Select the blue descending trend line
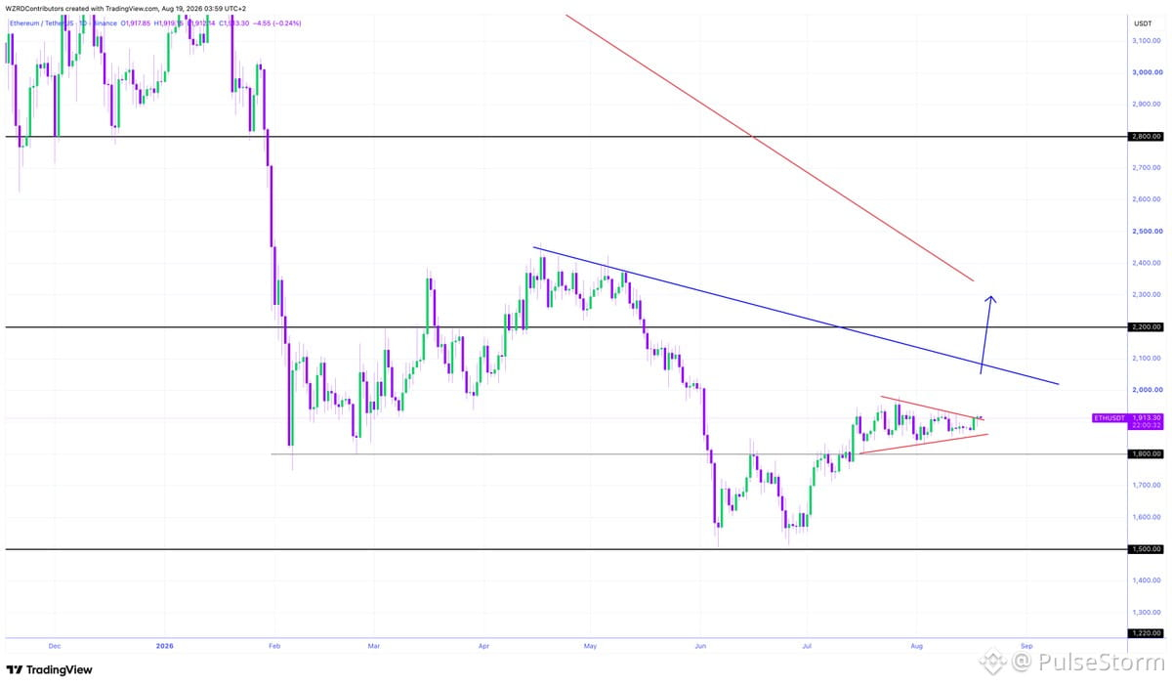This screenshot has width=1172, height=686. [796, 315]
